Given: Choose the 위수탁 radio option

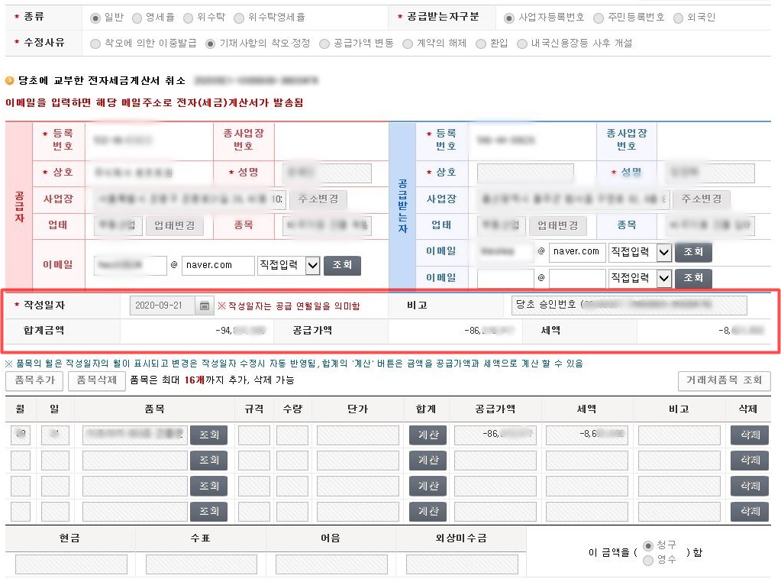Looking at the screenshot, I should coord(188,18).
